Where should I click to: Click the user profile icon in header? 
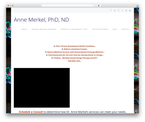[x=130, y=10]
